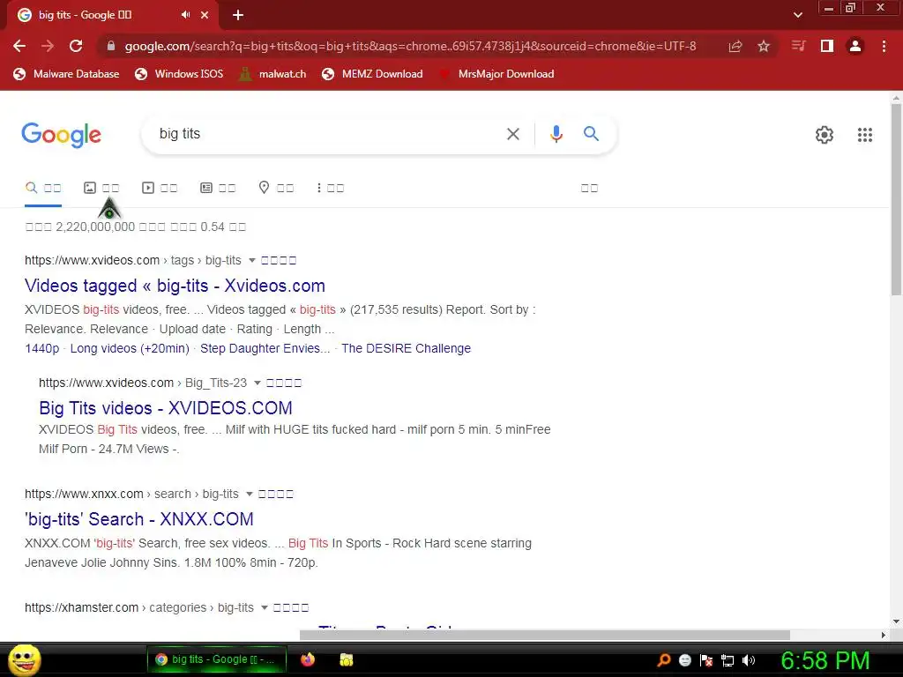
Task: Click the 1440p sitelink
Action: pos(42,349)
